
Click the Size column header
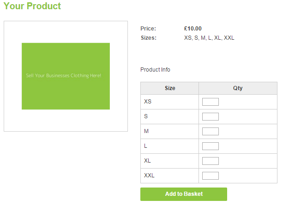[169, 88]
